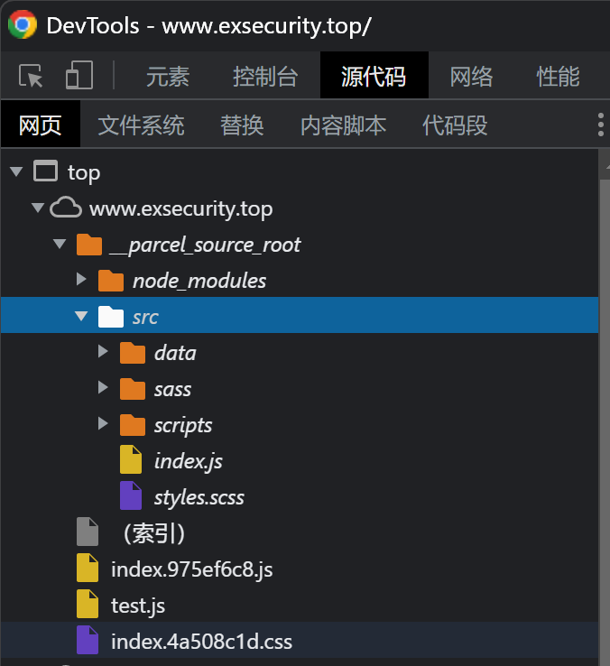This screenshot has width=610, height=666.
Task: Open the 文件系统 sub-tab
Action: (x=141, y=125)
